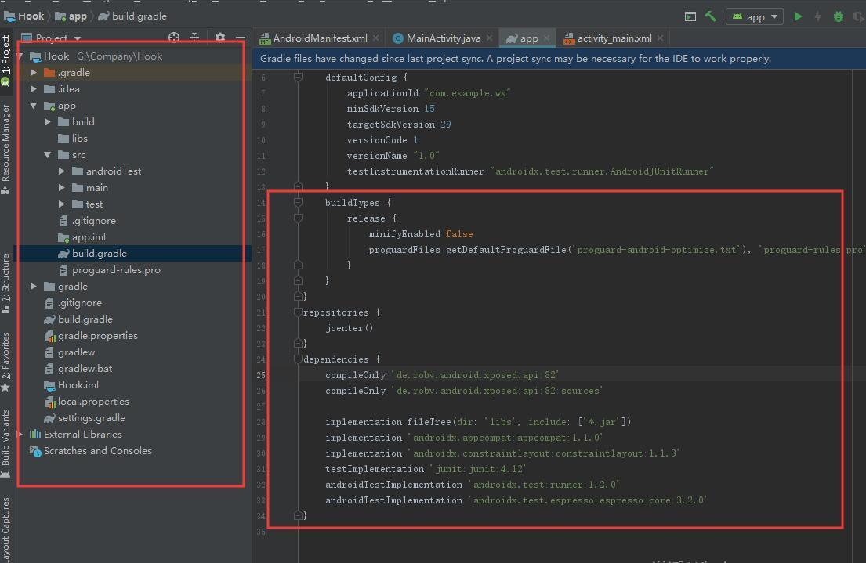Viewport: 866px width, 563px height.
Task: Click the locate/scroll from source target icon
Action: [x=174, y=38]
